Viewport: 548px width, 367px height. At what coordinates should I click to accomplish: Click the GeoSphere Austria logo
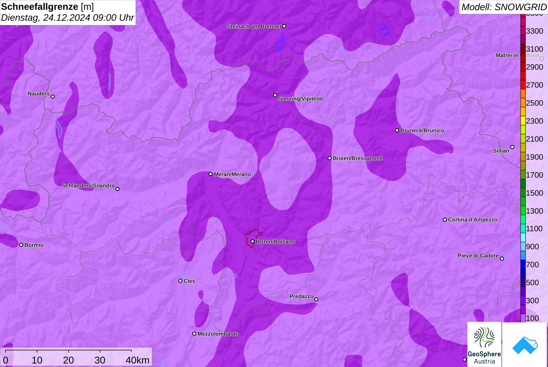point(484,345)
